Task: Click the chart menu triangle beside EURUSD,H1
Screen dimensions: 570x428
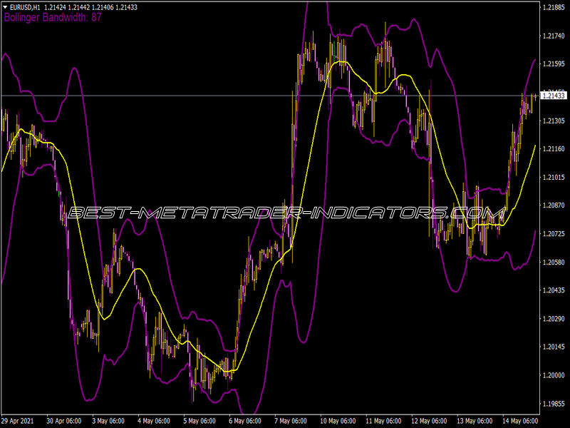Action: tap(5, 7)
